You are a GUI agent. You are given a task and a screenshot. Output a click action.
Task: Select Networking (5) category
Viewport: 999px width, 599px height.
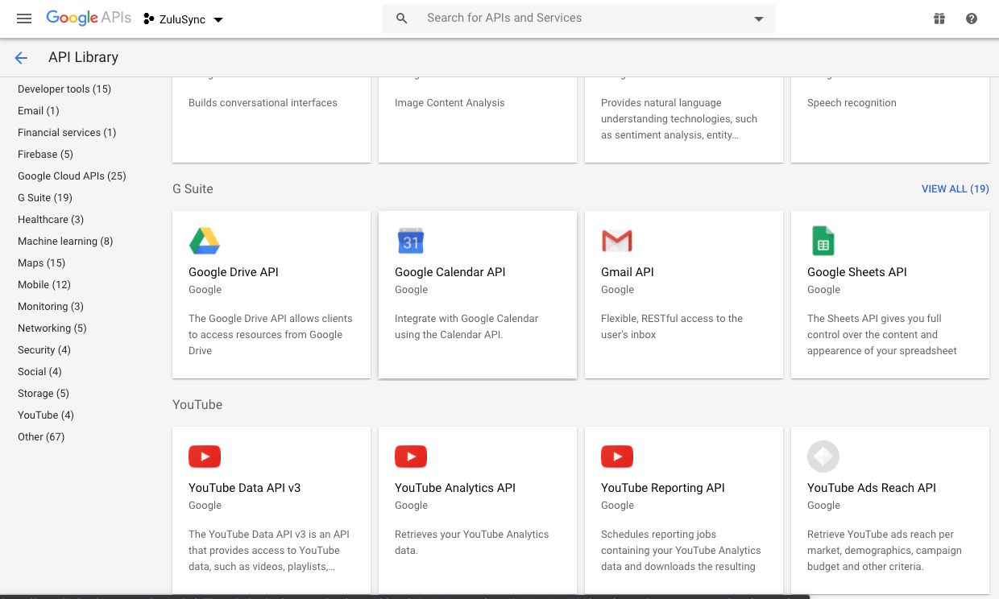pos(52,328)
